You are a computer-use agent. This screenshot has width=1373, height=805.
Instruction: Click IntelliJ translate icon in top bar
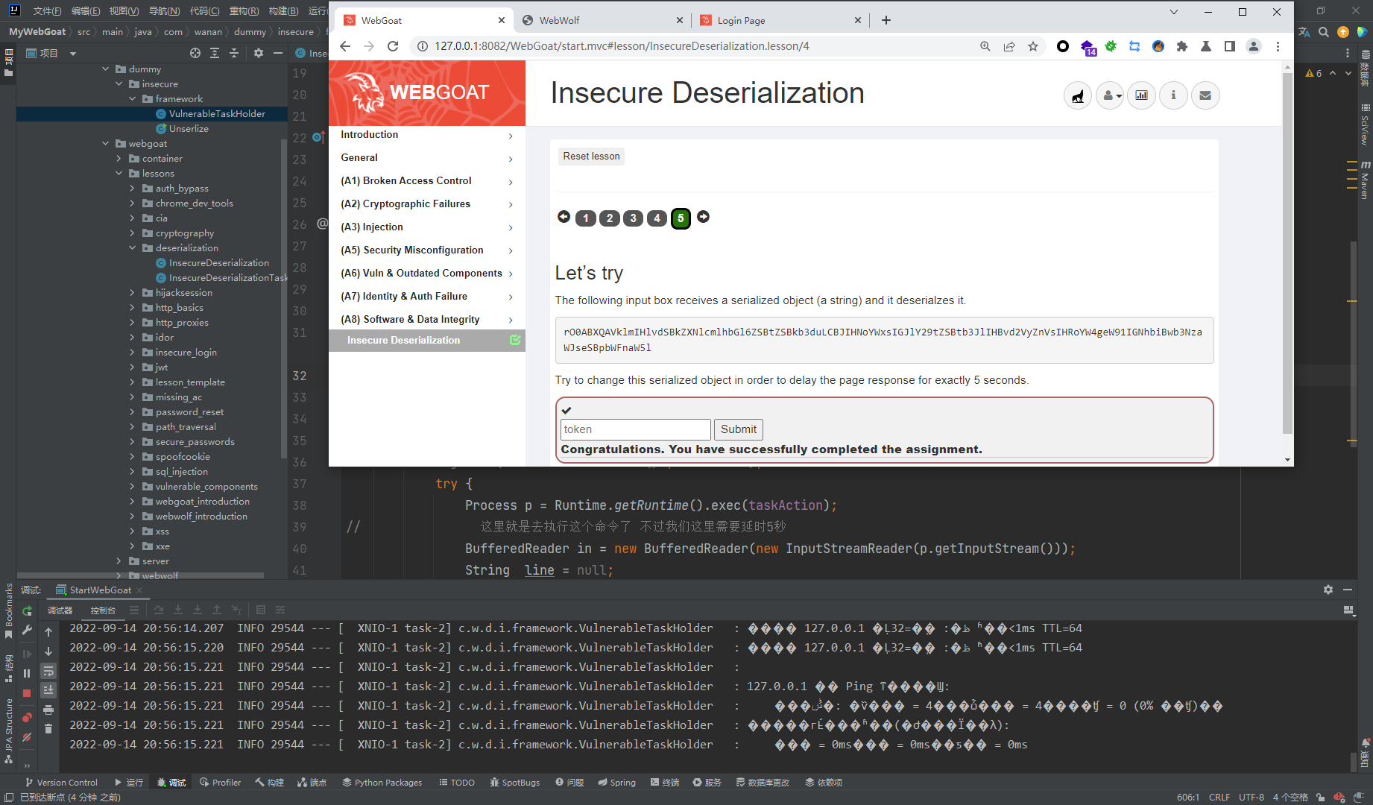1304,32
